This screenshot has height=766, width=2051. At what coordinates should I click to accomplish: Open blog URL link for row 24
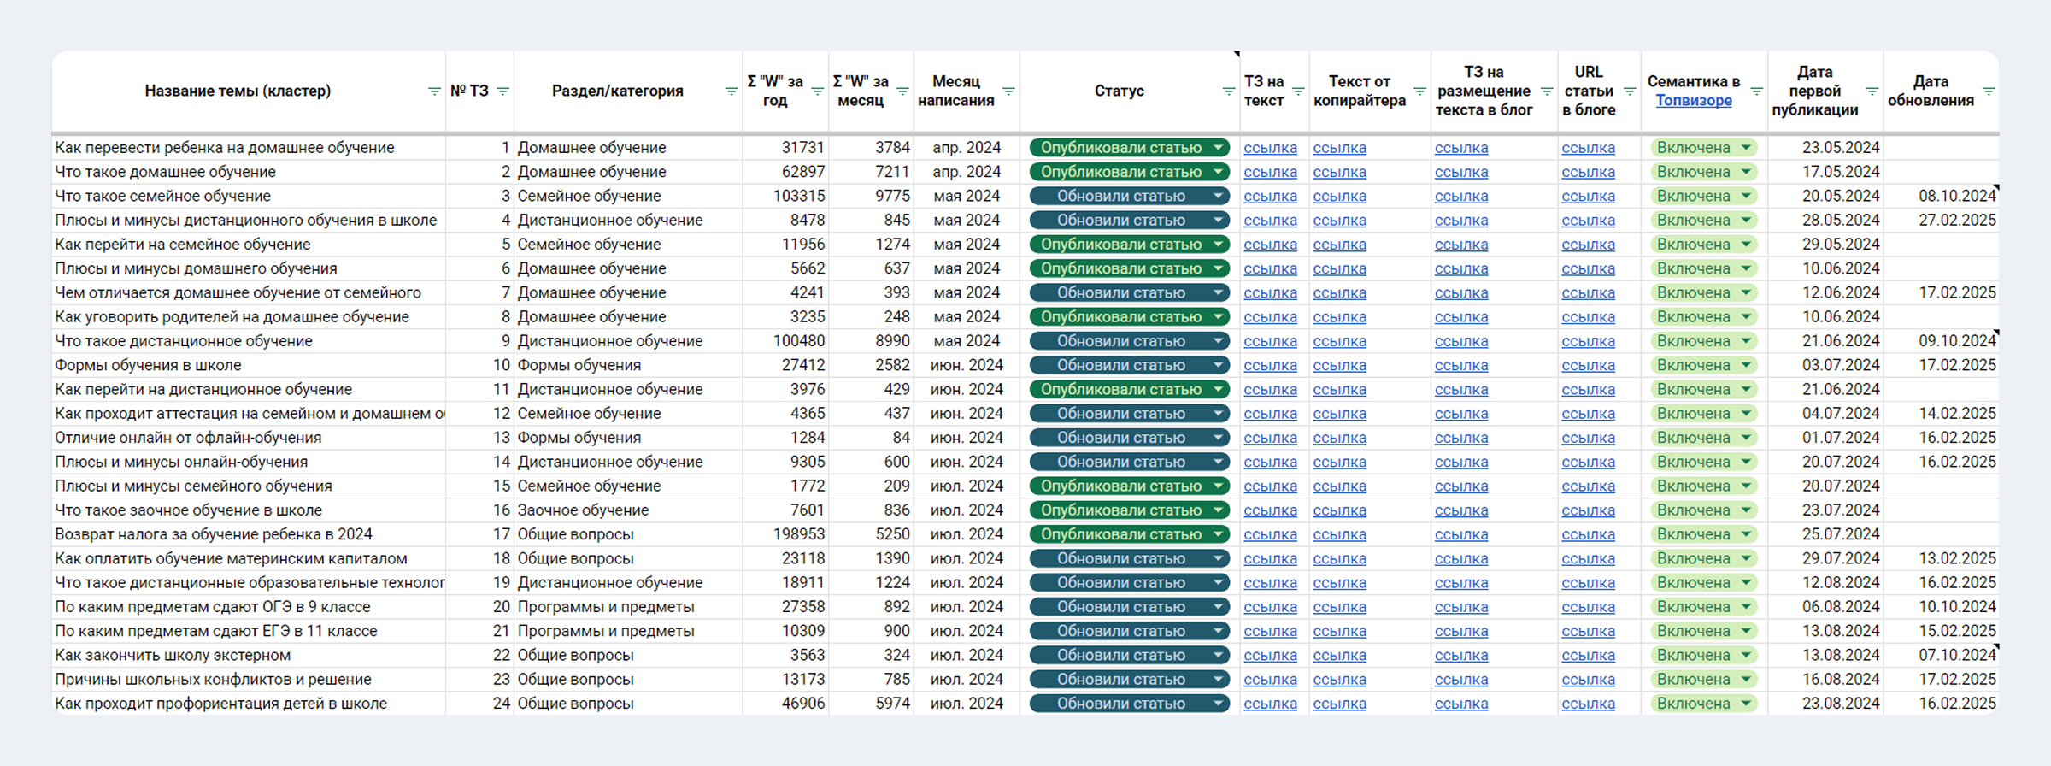(1588, 704)
